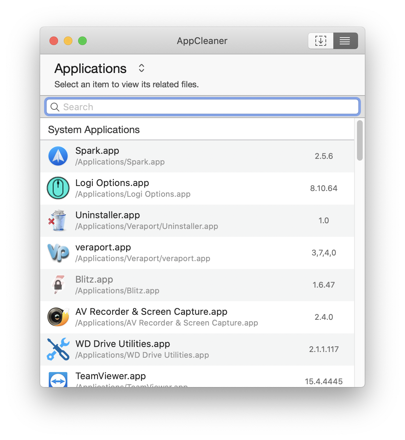Click the veraport VP icon
This screenshot has width=405, height=440.
tap(58, 253)
